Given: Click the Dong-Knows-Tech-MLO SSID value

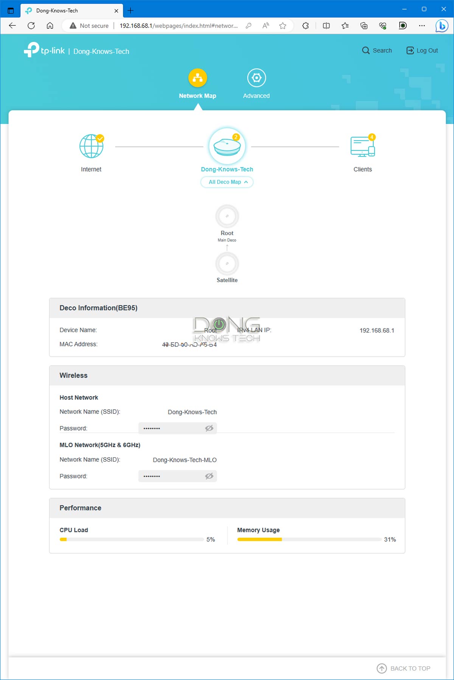Looking at the screenshot, I should [185, 460].
